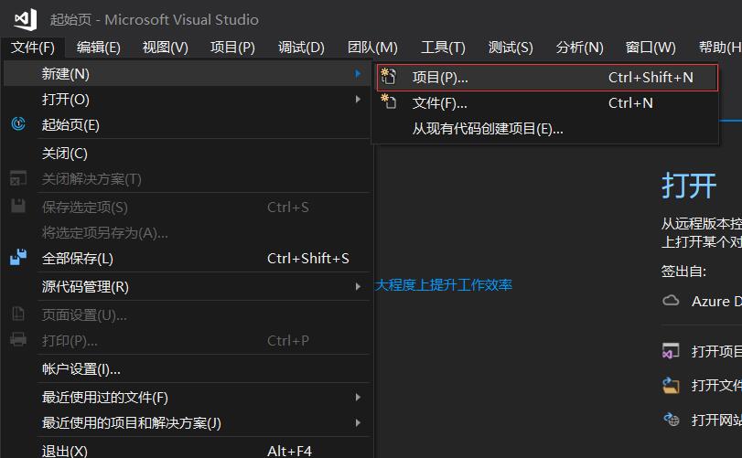Open the 项目(P) menu in menu bar
The width and height of the screenshot is (742, 458).
tap(232, 48)
